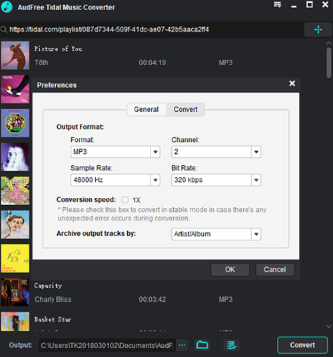Confirm preferences with OK
The width and height of the screenshot is (333, 357).
[x=230, y=270]
